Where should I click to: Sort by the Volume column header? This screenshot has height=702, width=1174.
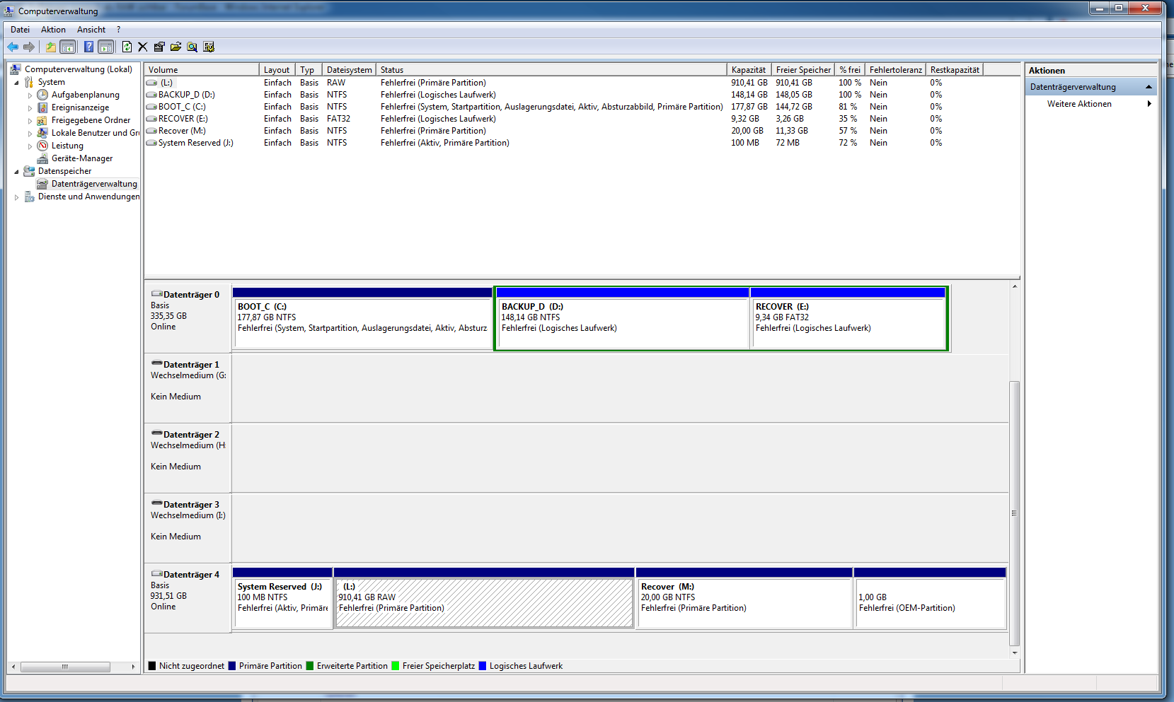tap(202, 70)
